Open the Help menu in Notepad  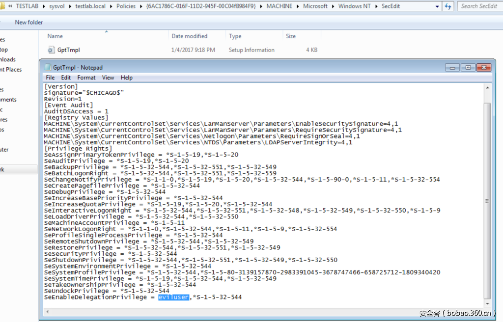click(x=126, y=78)
